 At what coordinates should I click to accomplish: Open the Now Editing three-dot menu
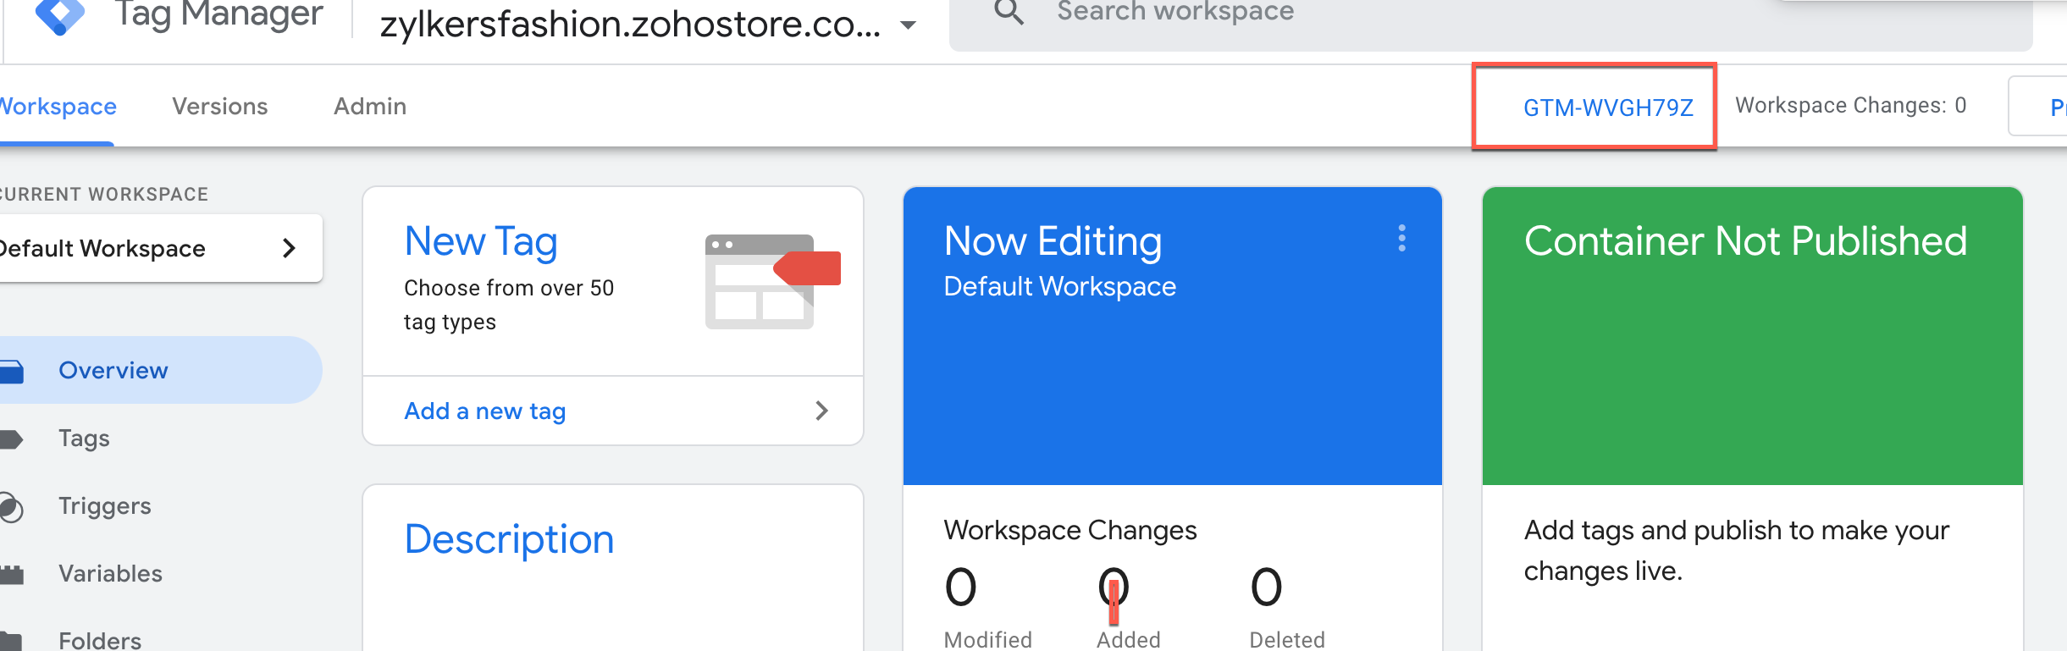[1402, 238]
